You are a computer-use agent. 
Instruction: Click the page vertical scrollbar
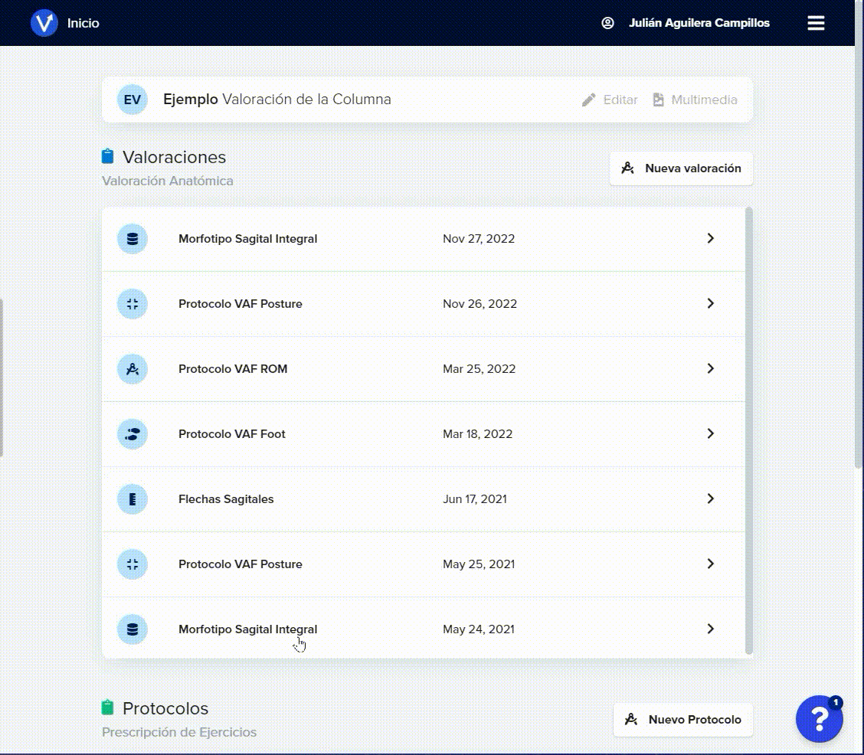tap(859, 234)
